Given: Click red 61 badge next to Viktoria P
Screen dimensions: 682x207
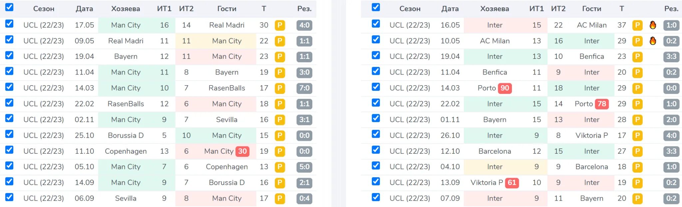Looking at the screenshot, I should click(x=512, y=183).
